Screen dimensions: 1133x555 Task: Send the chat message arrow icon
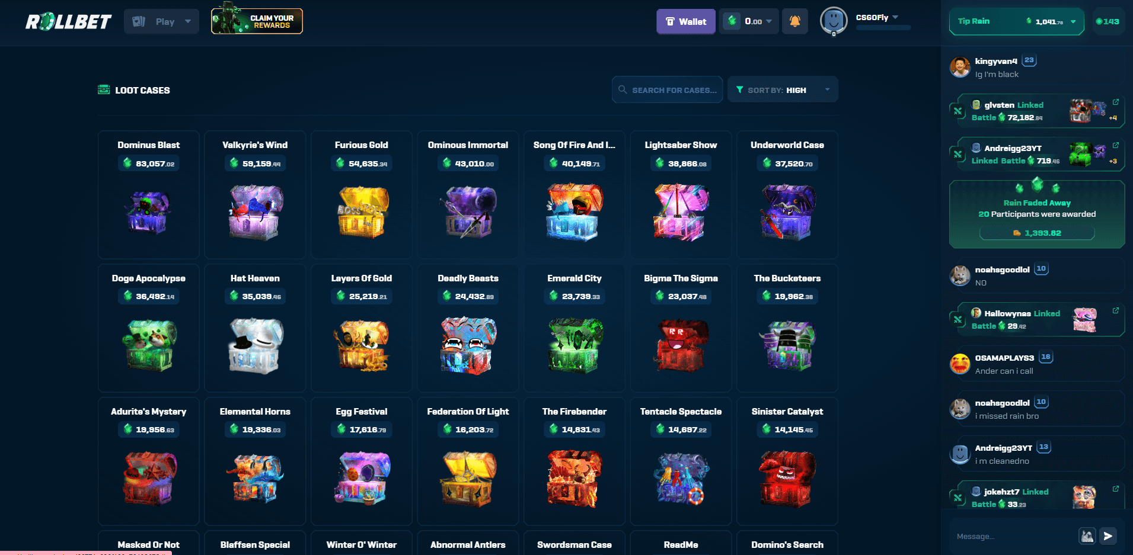coord(1108,536)
